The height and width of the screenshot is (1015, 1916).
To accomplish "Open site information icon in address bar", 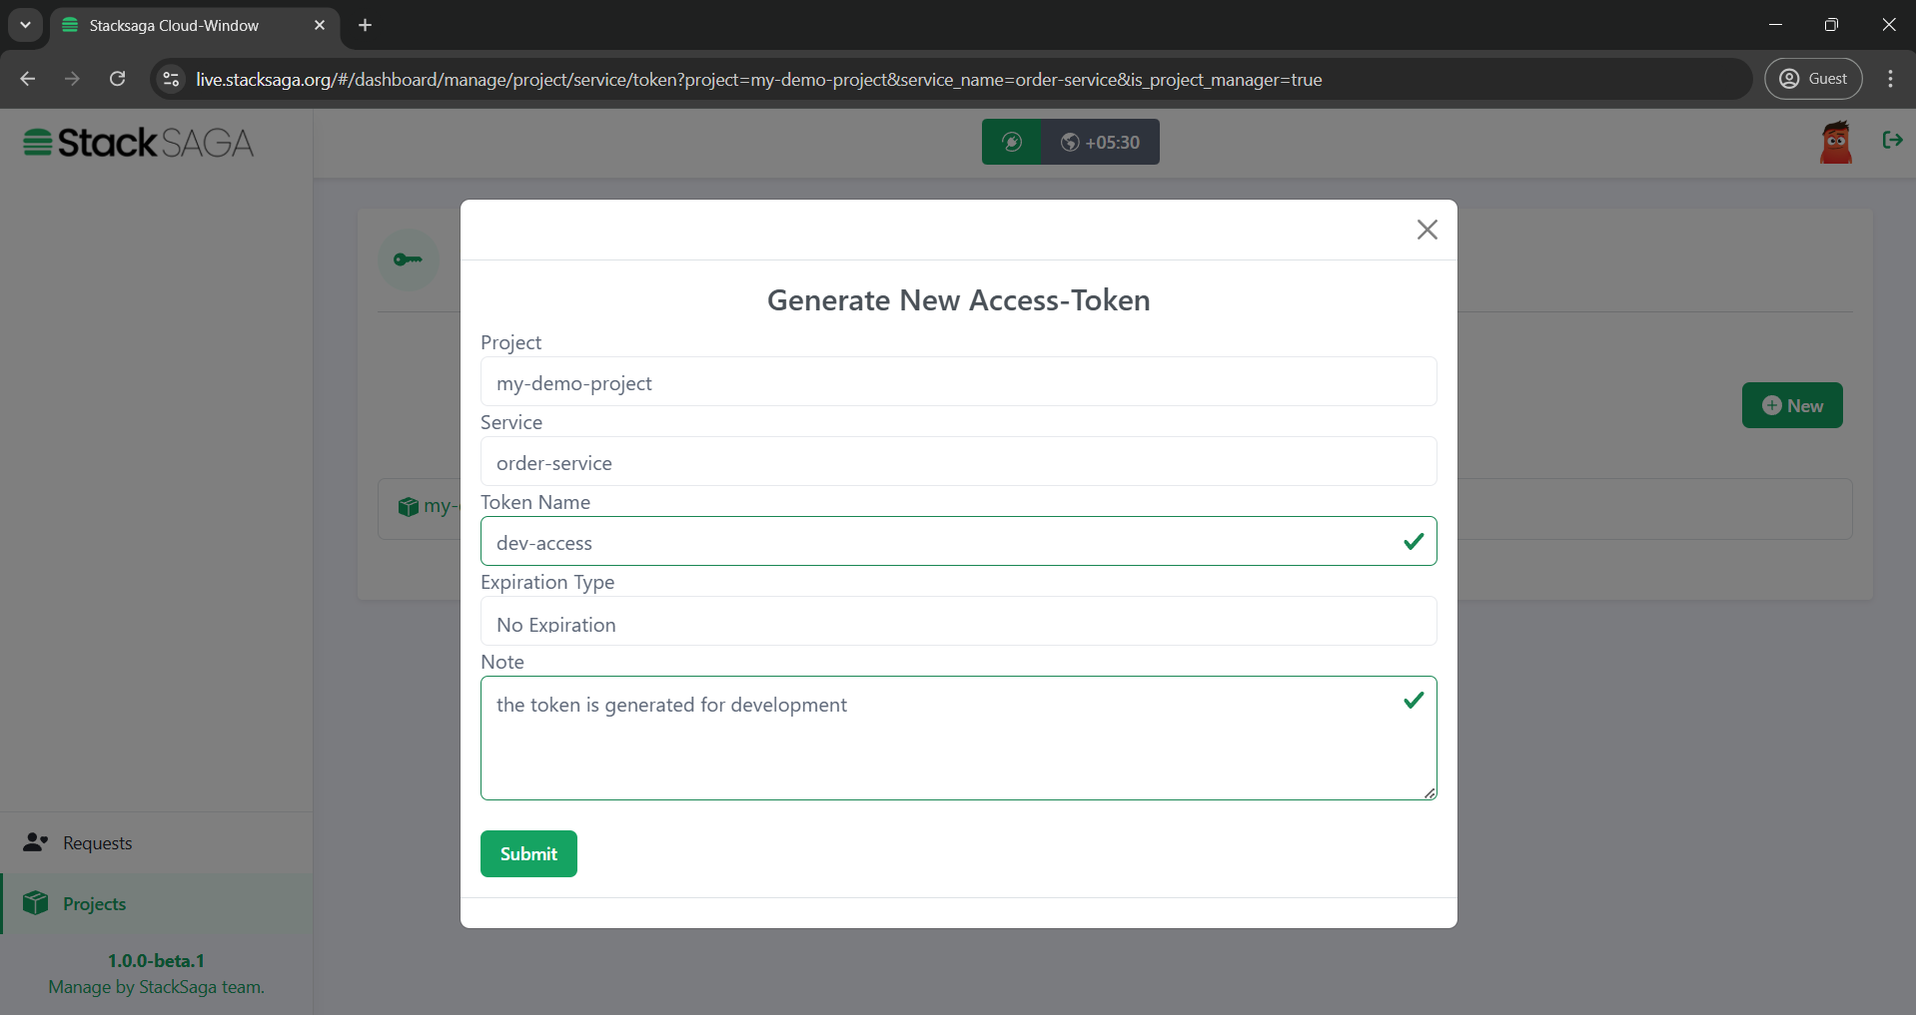I will coord(170,79).
